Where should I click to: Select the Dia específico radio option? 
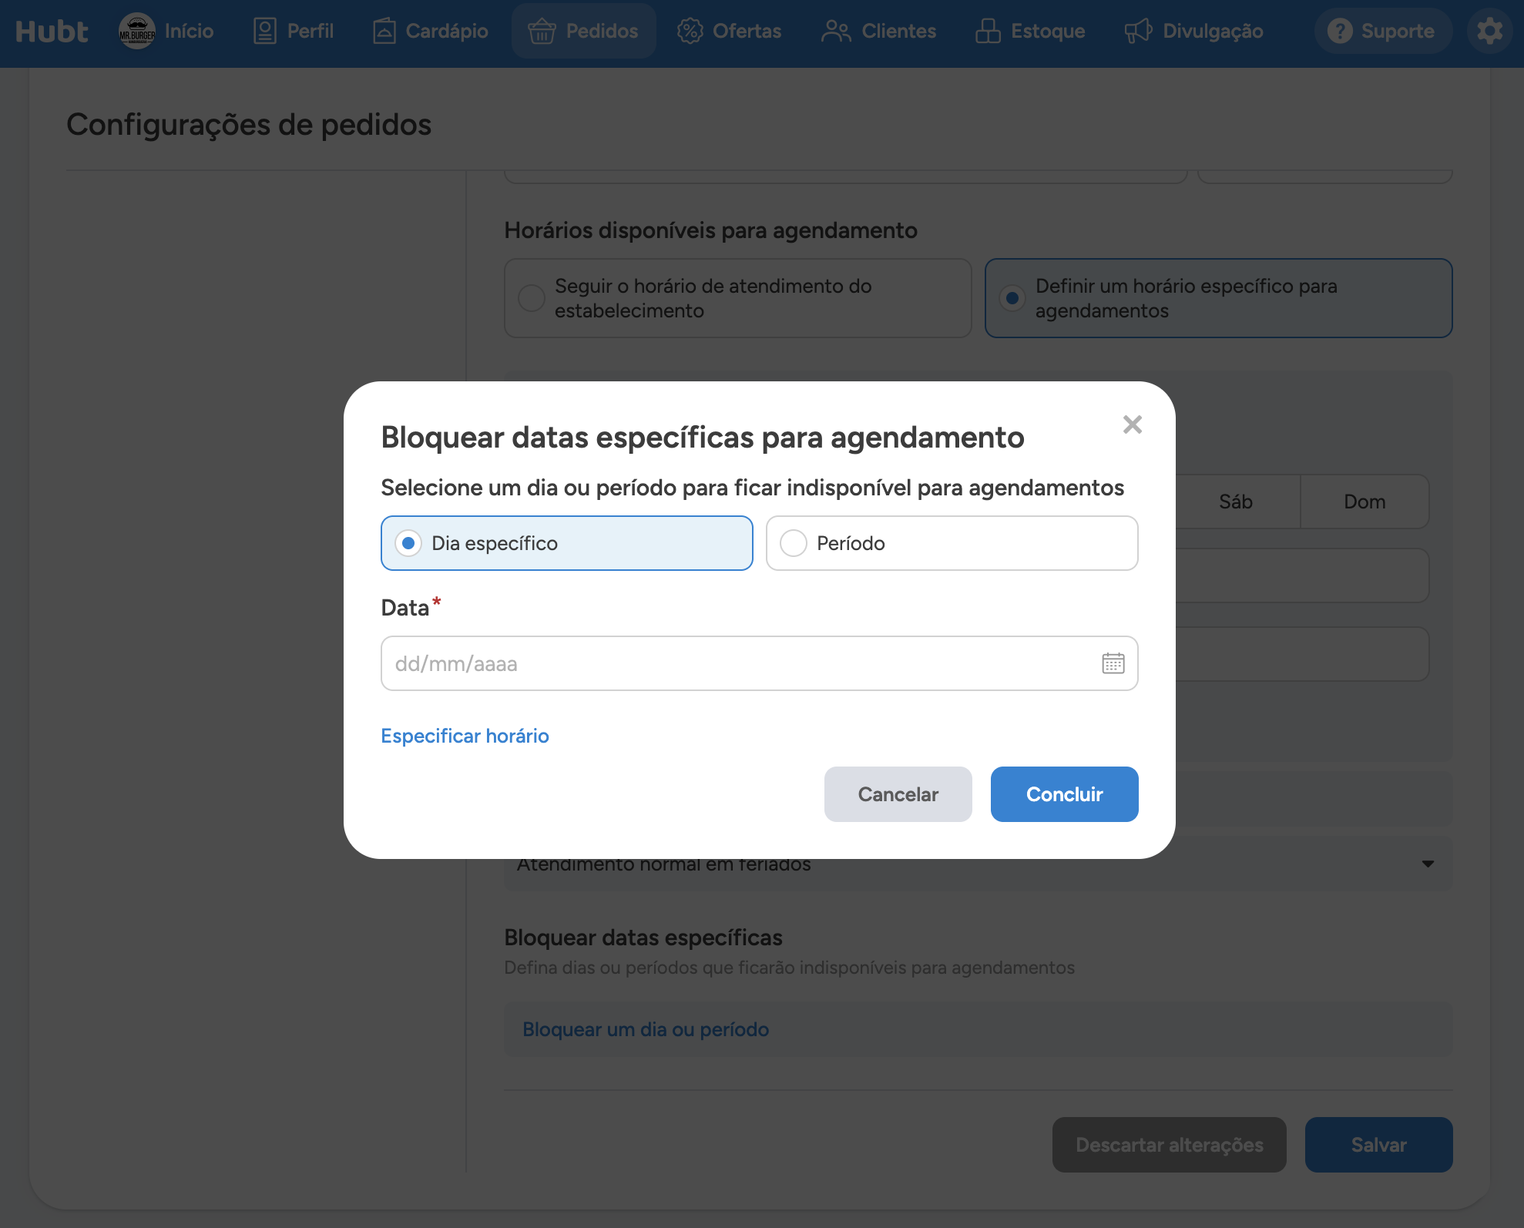click(x=567, y=543)
